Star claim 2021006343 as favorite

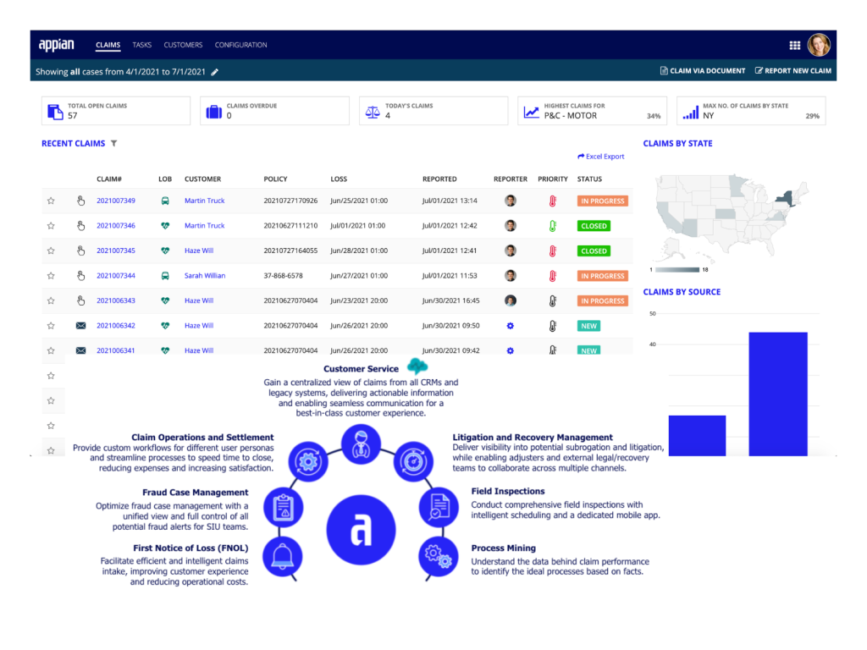pyautogui.click(x=51, y=300)
